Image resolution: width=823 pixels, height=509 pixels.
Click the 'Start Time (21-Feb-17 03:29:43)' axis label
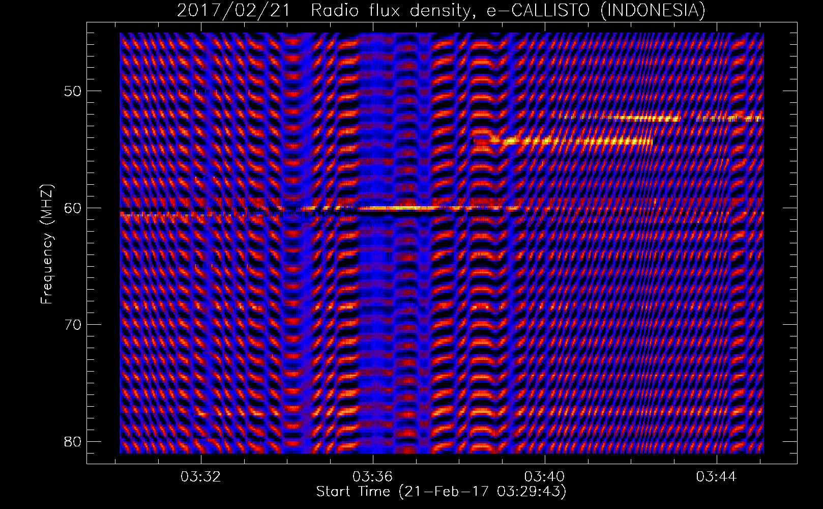[x=441, y=492]
